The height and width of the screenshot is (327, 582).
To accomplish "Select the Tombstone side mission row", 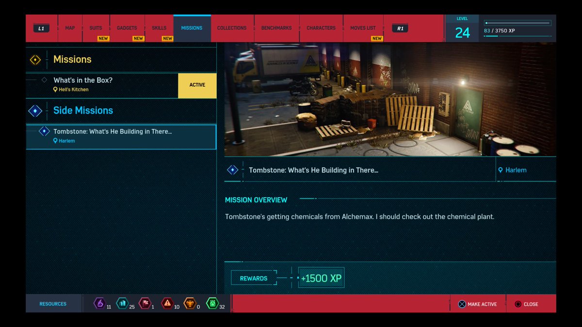I will [121, 137].
